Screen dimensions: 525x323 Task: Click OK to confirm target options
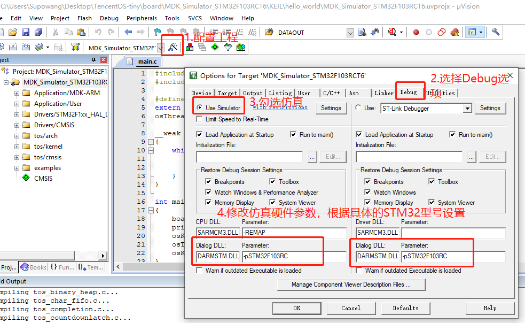[x=296, y=308]
